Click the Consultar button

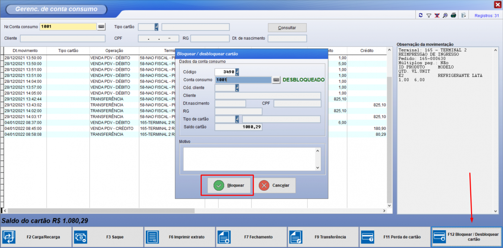287,28
